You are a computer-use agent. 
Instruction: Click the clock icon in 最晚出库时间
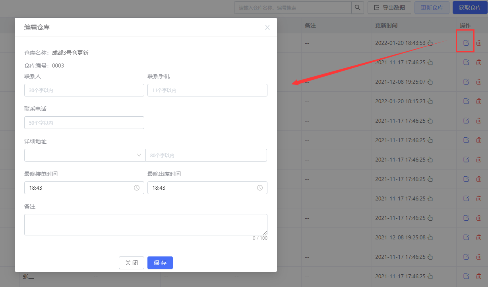tap(260, 188)
